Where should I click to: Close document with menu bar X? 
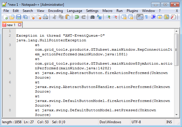[x=177, y=11]
